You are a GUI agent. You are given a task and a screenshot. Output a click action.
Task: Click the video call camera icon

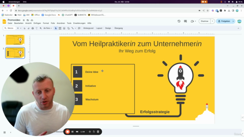point(192,21)
